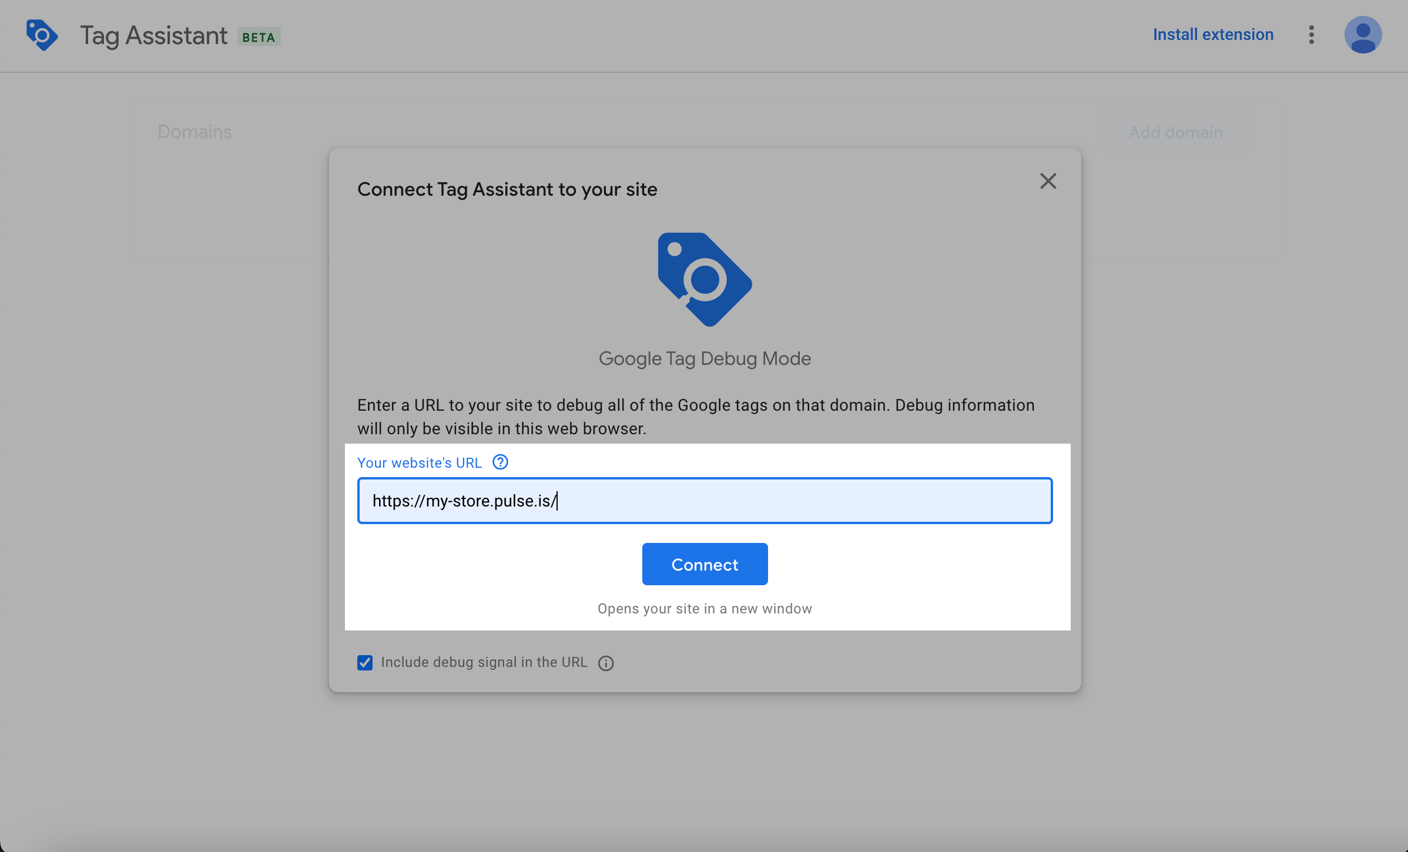Click info icon next to debug signal

pyautogui.click(x=606, y=663)
